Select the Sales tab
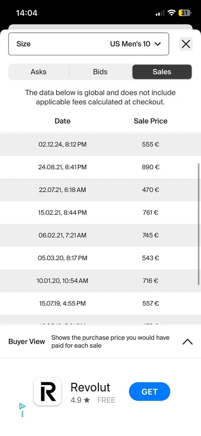201x436 pixels. coord(162,72)
